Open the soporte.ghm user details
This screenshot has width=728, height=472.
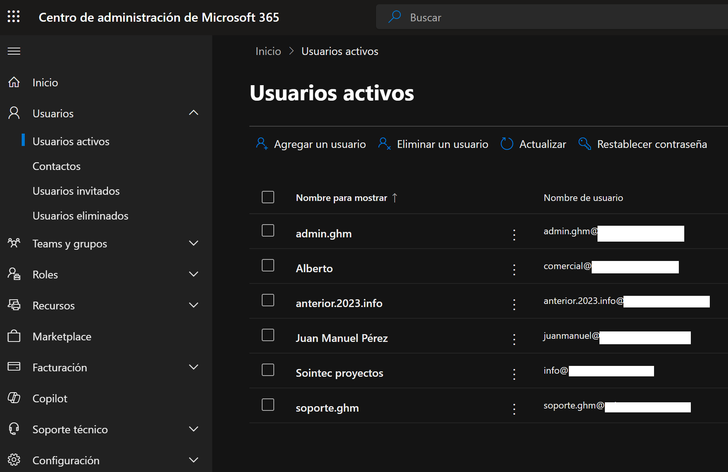(327, 408)
